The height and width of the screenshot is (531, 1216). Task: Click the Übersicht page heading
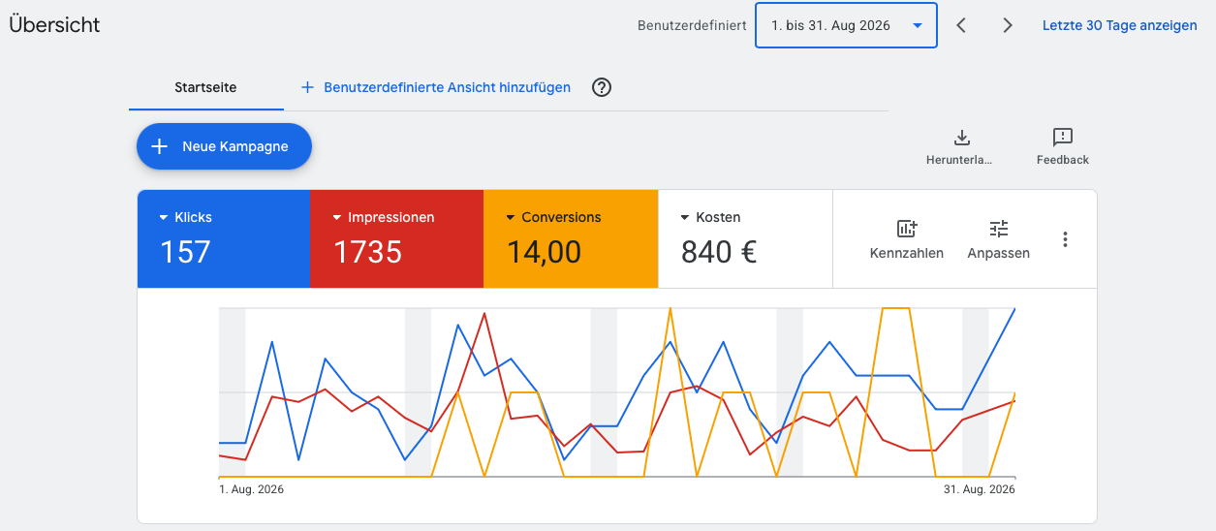tap(54, 25)
